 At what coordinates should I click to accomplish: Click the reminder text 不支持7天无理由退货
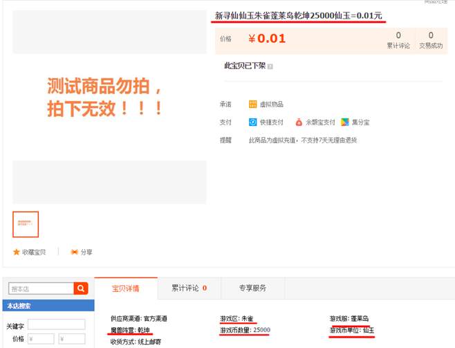click(x=329, y=140)
